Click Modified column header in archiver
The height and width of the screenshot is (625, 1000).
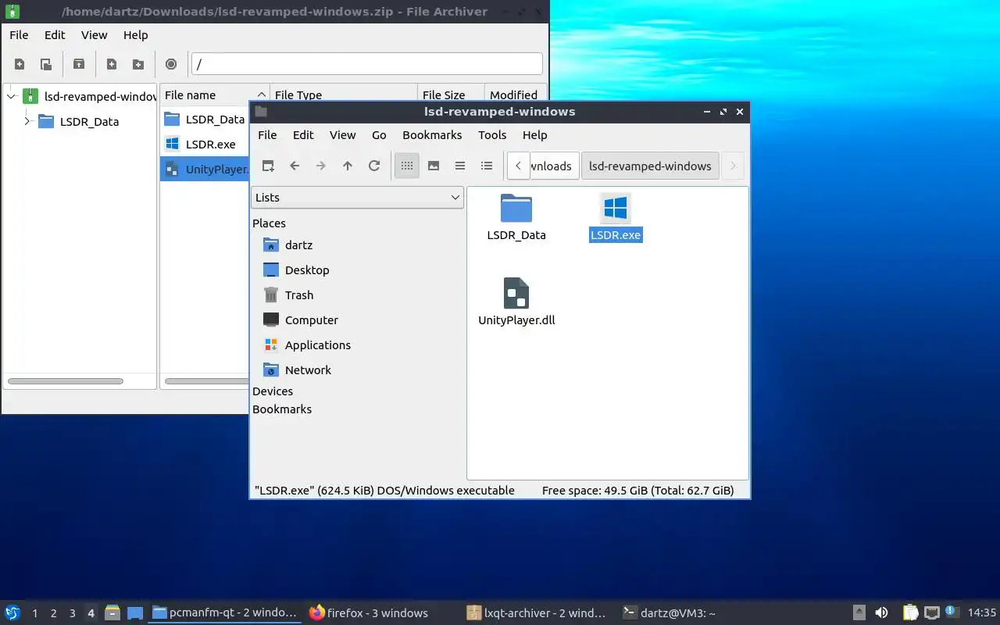pyautogui.click(x=514, y=95)
